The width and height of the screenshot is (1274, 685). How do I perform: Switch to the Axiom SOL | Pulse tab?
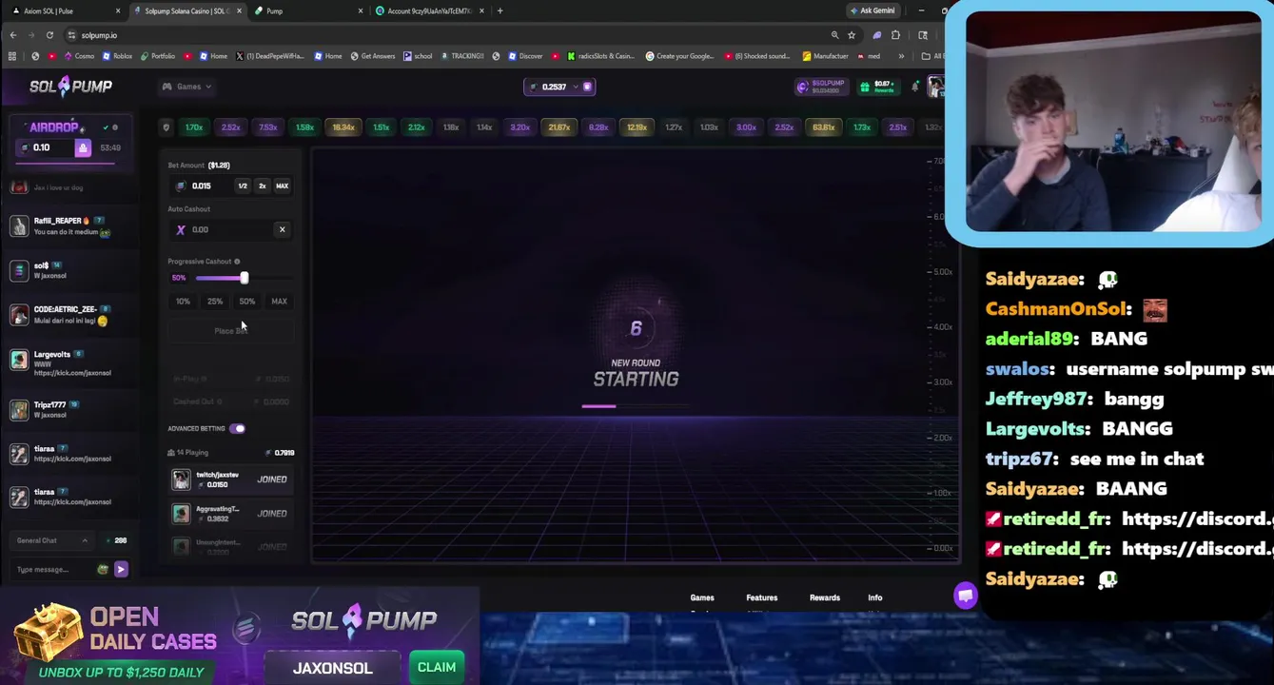click(x=65, y=10)
